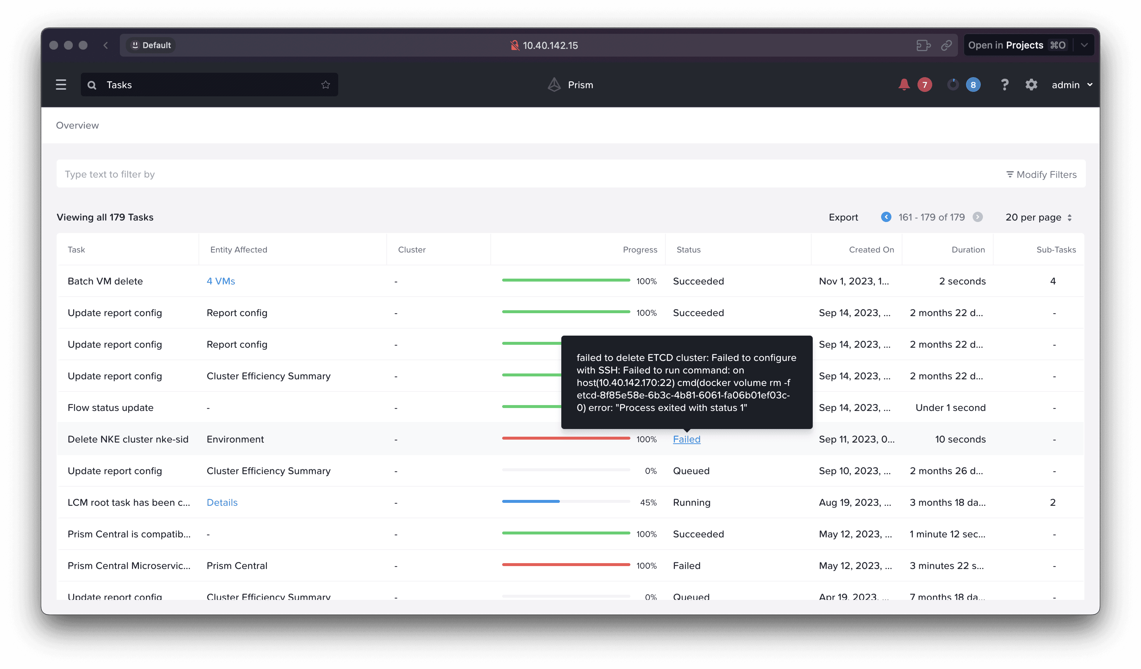Sort by Status column header
1141x669 pixels.
(688, 250)
